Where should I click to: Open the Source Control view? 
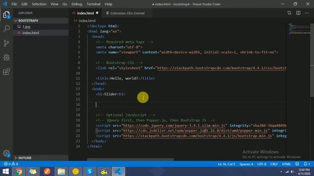pos(6,43)
